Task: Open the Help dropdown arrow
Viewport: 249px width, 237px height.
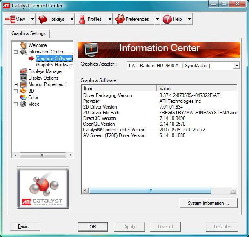Action: [x=189, y=19]
